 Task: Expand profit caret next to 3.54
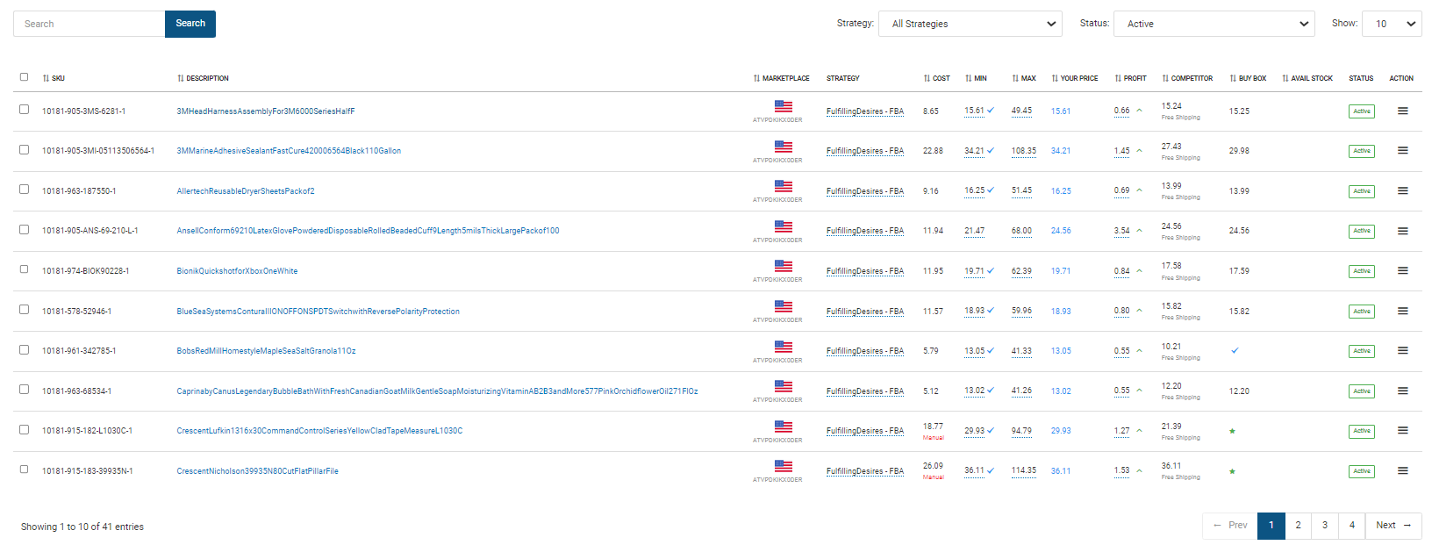coord(1139,231)
